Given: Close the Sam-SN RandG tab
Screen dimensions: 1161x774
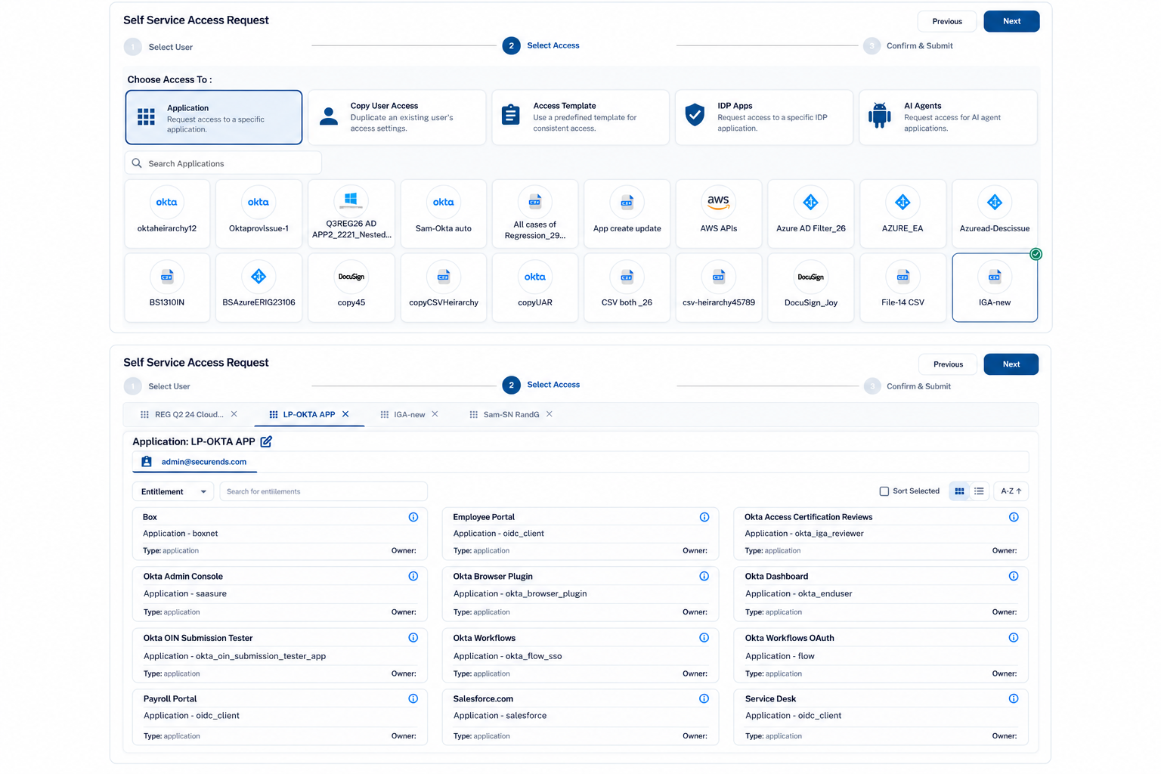Looking at the screenshot, I should tap(550, 414).
